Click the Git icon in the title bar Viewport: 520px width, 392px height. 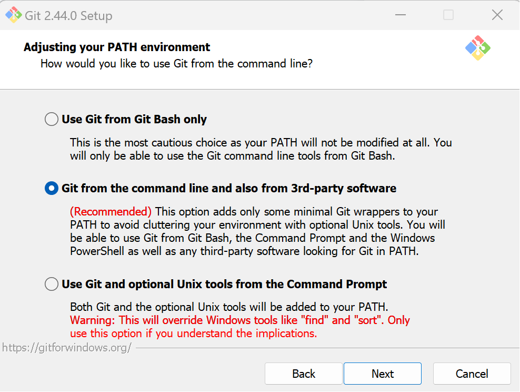click(x=14, y=15)
